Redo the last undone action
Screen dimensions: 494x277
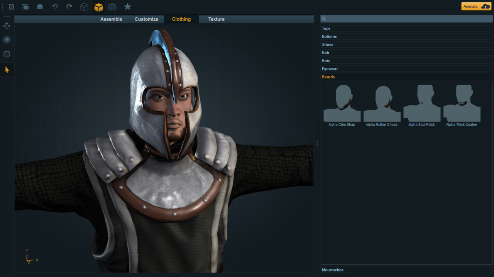tap(69, 7)
